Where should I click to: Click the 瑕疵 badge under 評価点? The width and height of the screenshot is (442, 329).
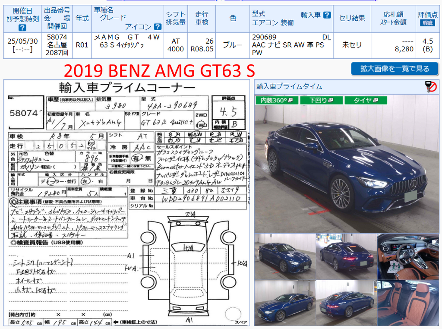click(428, 23)
